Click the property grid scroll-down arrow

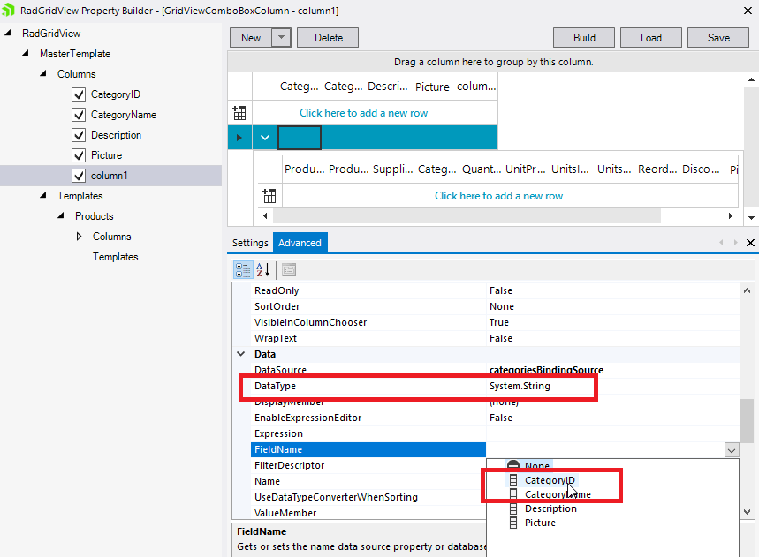point(747,512)
